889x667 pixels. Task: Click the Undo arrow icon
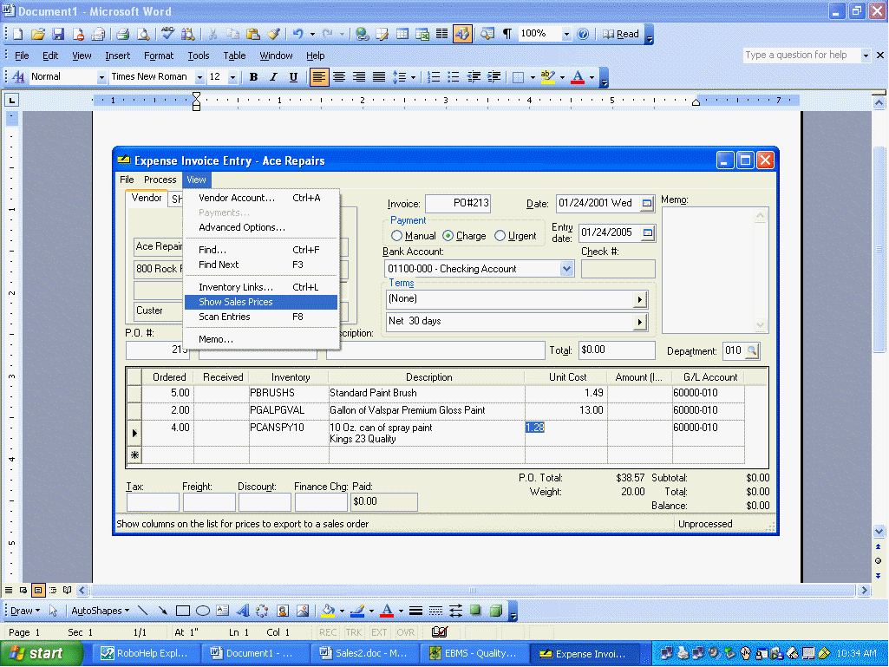point(298,34)
